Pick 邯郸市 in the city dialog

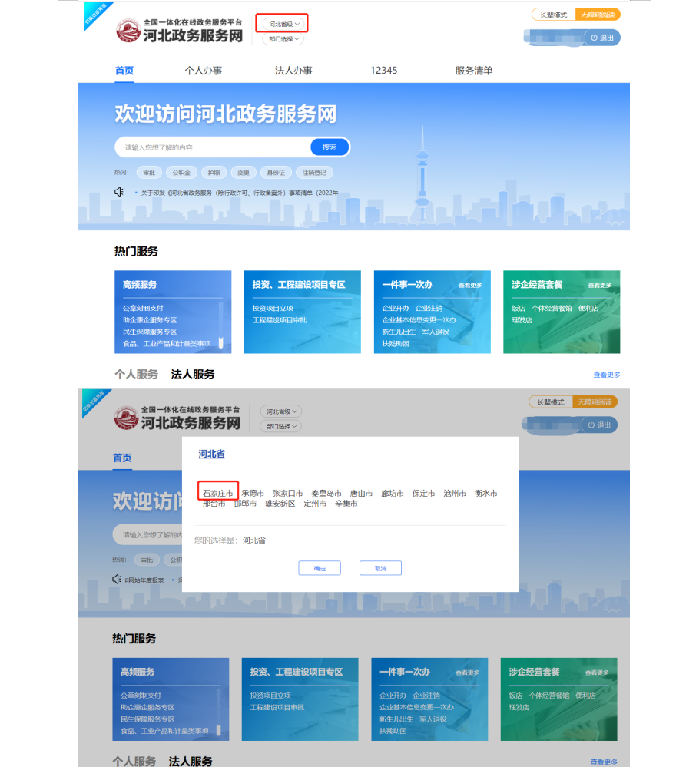coord(245,504)
